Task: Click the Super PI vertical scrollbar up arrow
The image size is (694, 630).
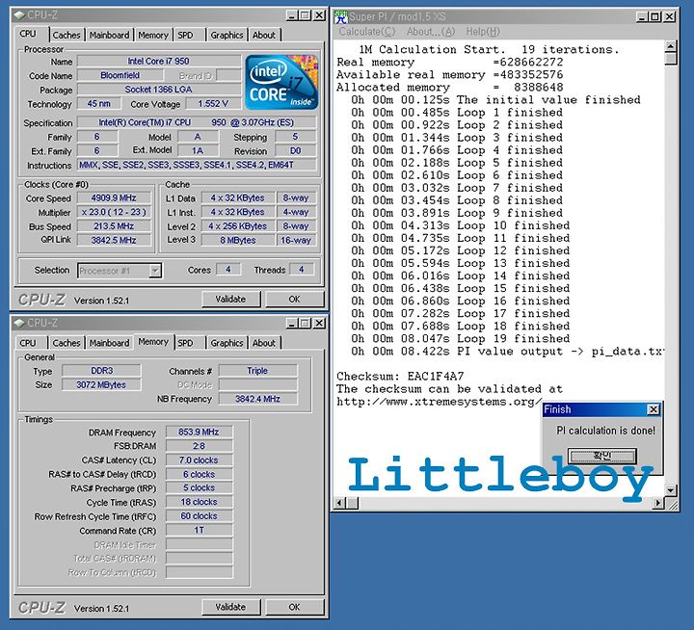Action: pyautogui.click(x=671, y=46)
